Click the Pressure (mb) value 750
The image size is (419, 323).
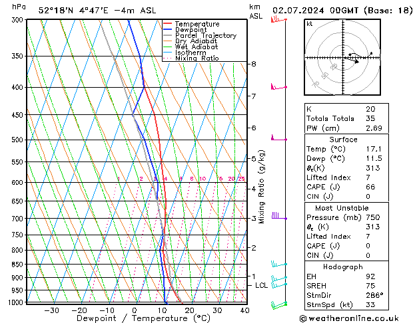373,217
